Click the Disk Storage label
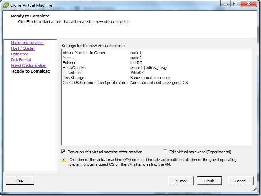This screenshot has height=196, width=261. [74, 78]
